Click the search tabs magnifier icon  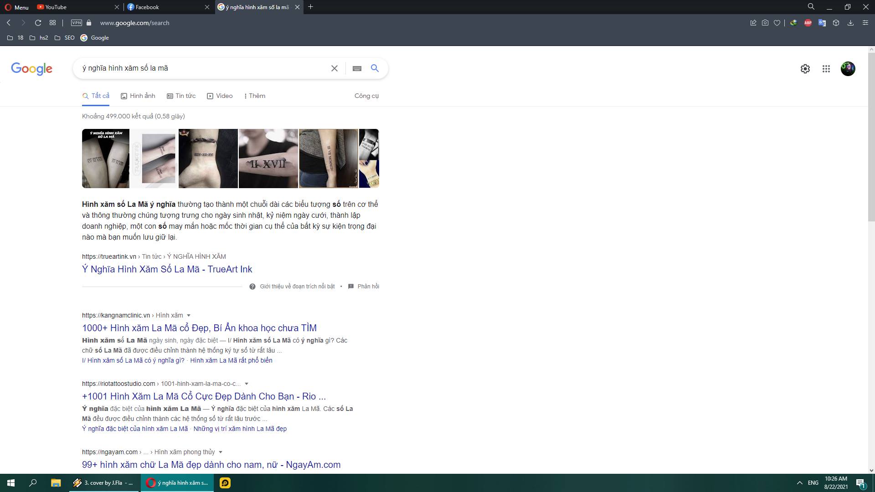click(x=811, y=7)
